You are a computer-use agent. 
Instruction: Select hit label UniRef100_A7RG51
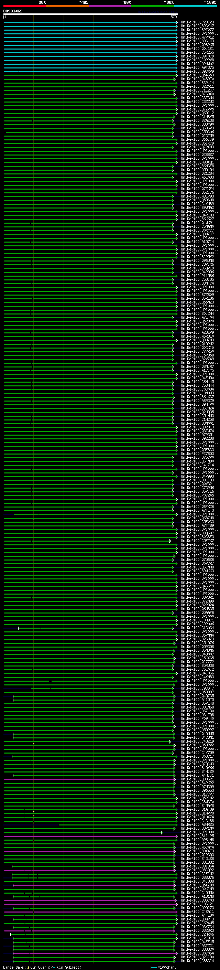pos(197,435)
